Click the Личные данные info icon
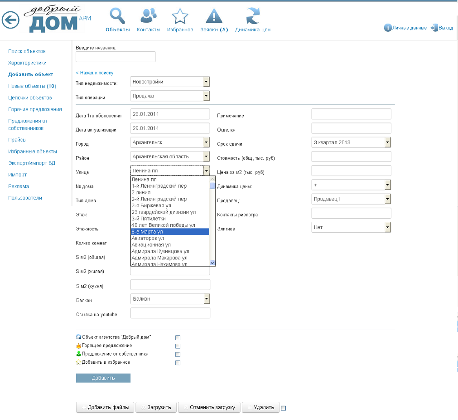The image size is (458, 420). click(x=388, y=28)
